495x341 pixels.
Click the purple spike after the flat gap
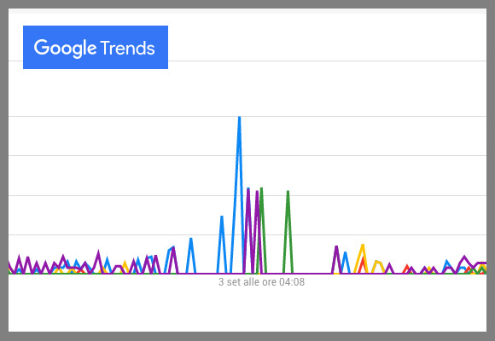tap(336, 246)
